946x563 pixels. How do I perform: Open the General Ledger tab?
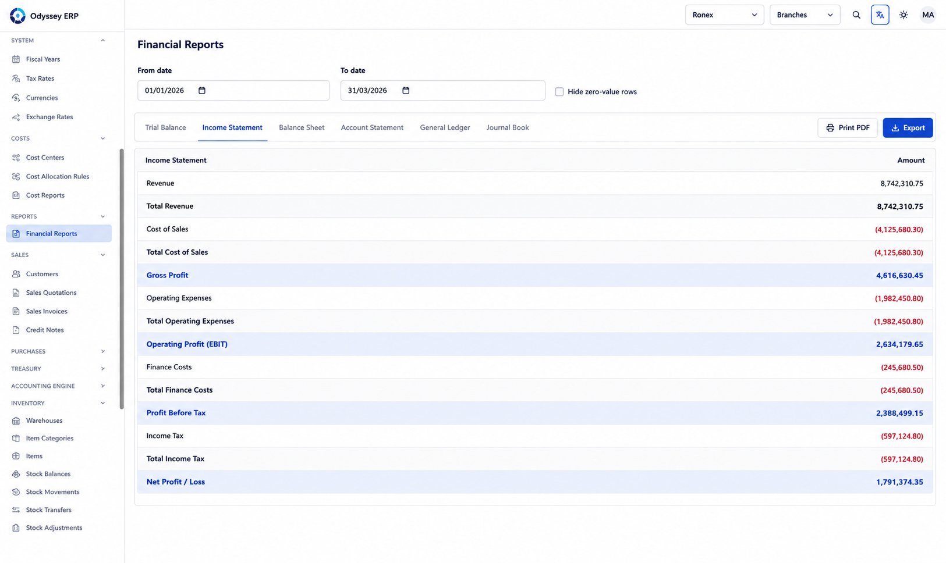[445, 128]
